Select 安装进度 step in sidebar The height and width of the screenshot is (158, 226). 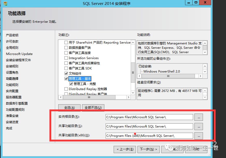pos(12,122)
